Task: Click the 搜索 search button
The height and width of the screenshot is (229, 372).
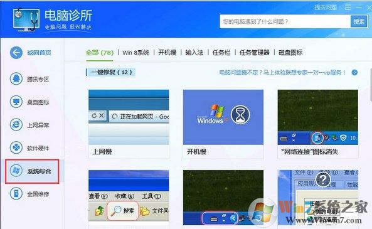Action: pyautogui.click(x=358, y=21)
